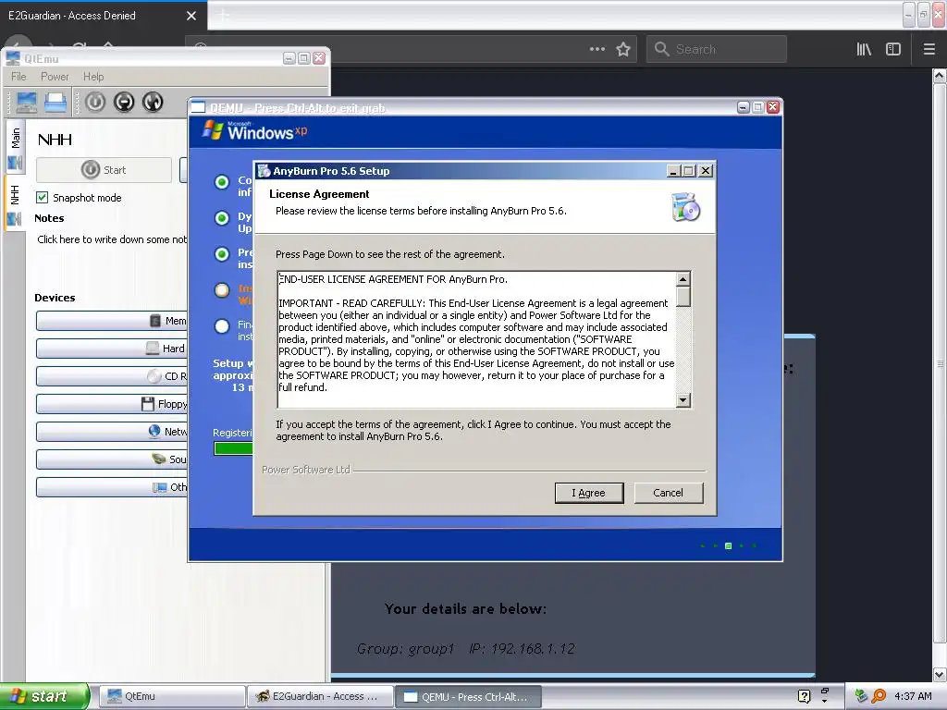Click the browser page actions three-dot icon
This screenshot has width=947, height=710.
click(597, 49)
